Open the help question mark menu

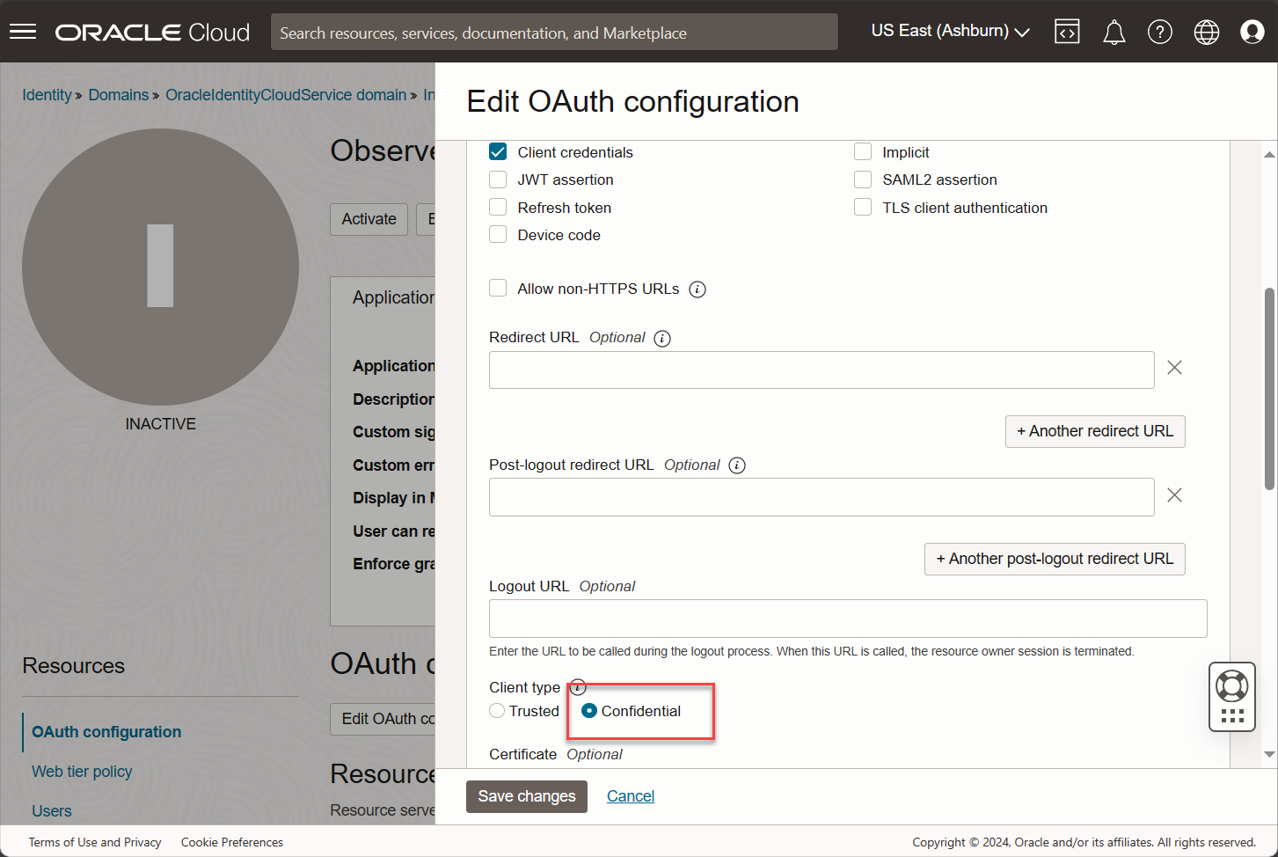pos(1159,33)
